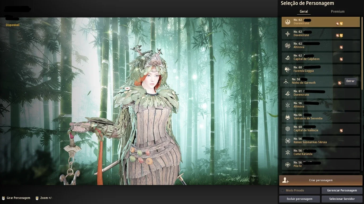Select the Nv. 61 Duvencrune character row

[321, 93]
